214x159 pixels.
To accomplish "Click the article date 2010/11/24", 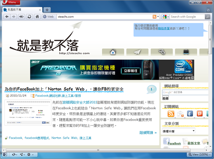I will coord(18,95).
